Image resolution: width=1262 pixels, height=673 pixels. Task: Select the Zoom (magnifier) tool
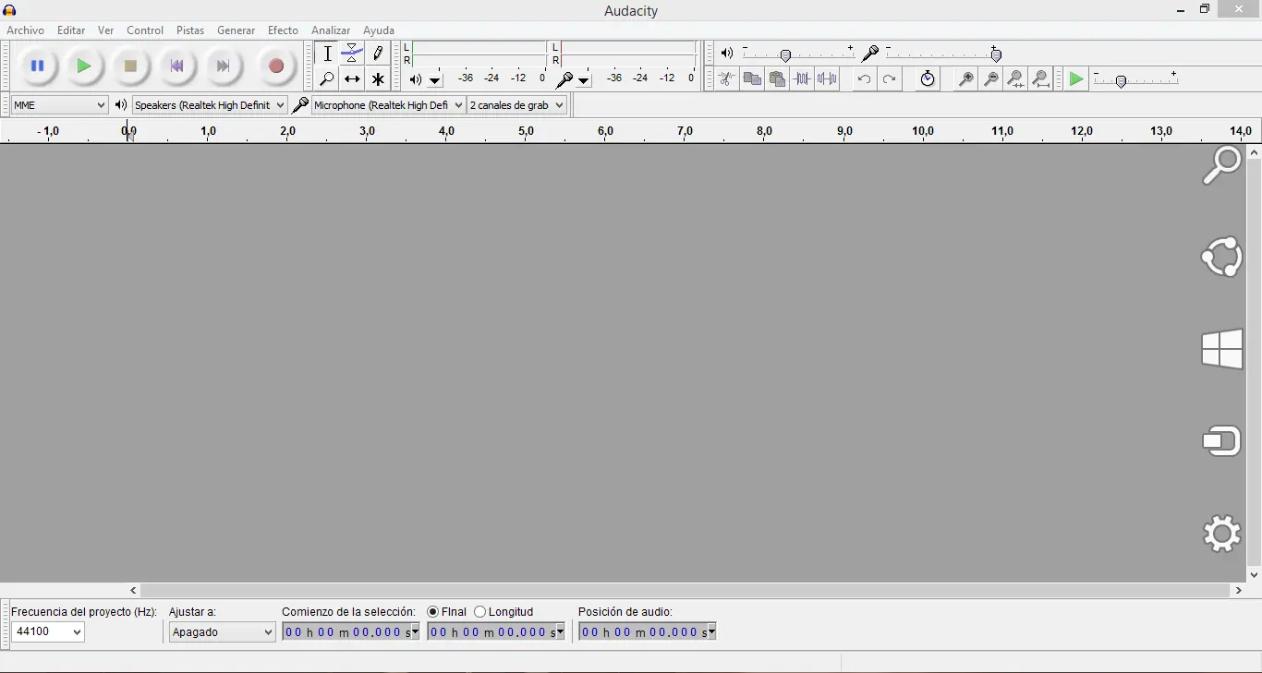(x=327, y=79)
